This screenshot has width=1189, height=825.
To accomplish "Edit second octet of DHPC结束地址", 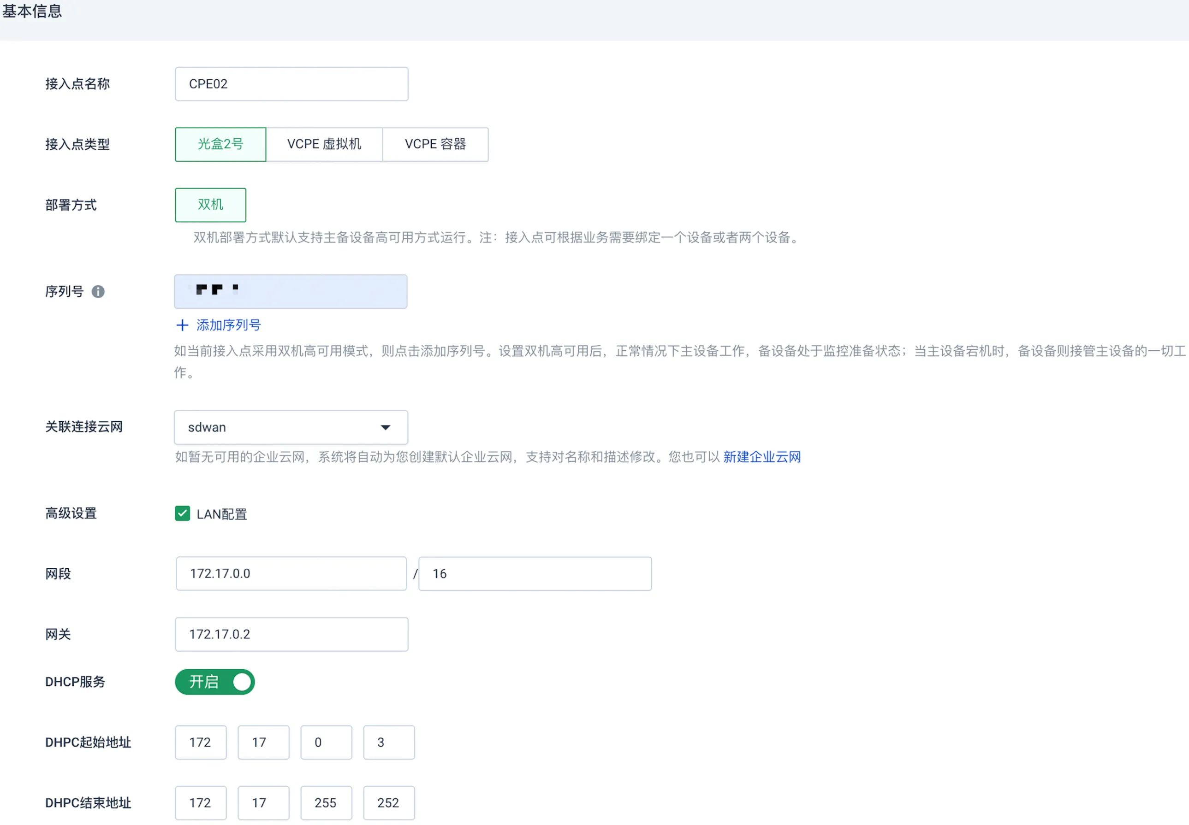I will (263, 803).
